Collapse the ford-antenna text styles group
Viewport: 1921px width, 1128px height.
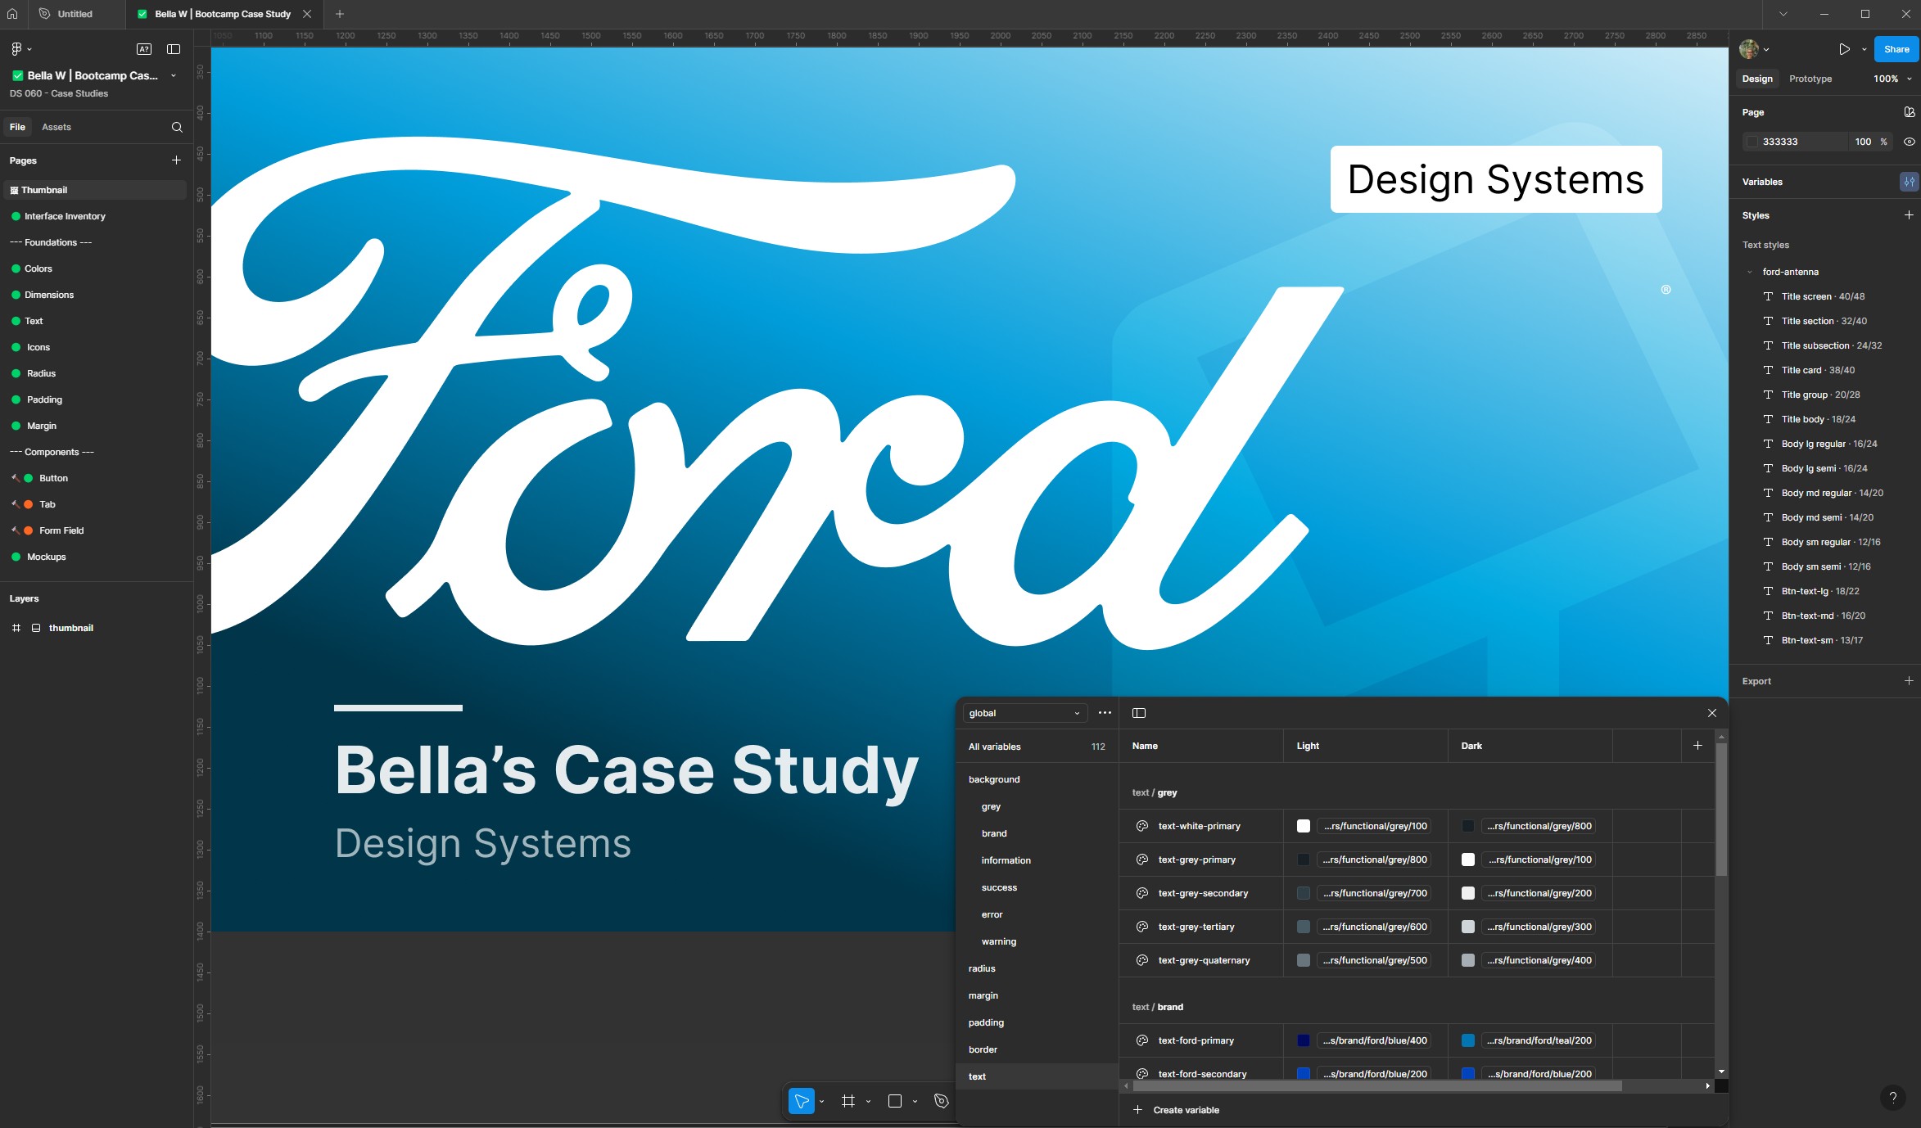coord(1751,271)
